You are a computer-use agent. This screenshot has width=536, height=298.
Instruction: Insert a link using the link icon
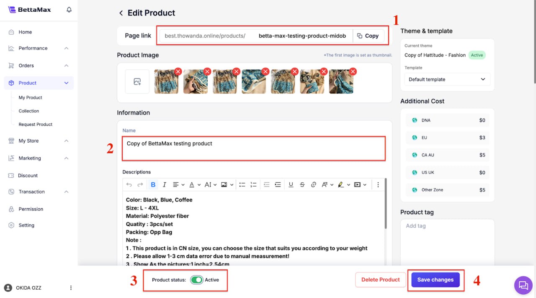pos(313,184)
